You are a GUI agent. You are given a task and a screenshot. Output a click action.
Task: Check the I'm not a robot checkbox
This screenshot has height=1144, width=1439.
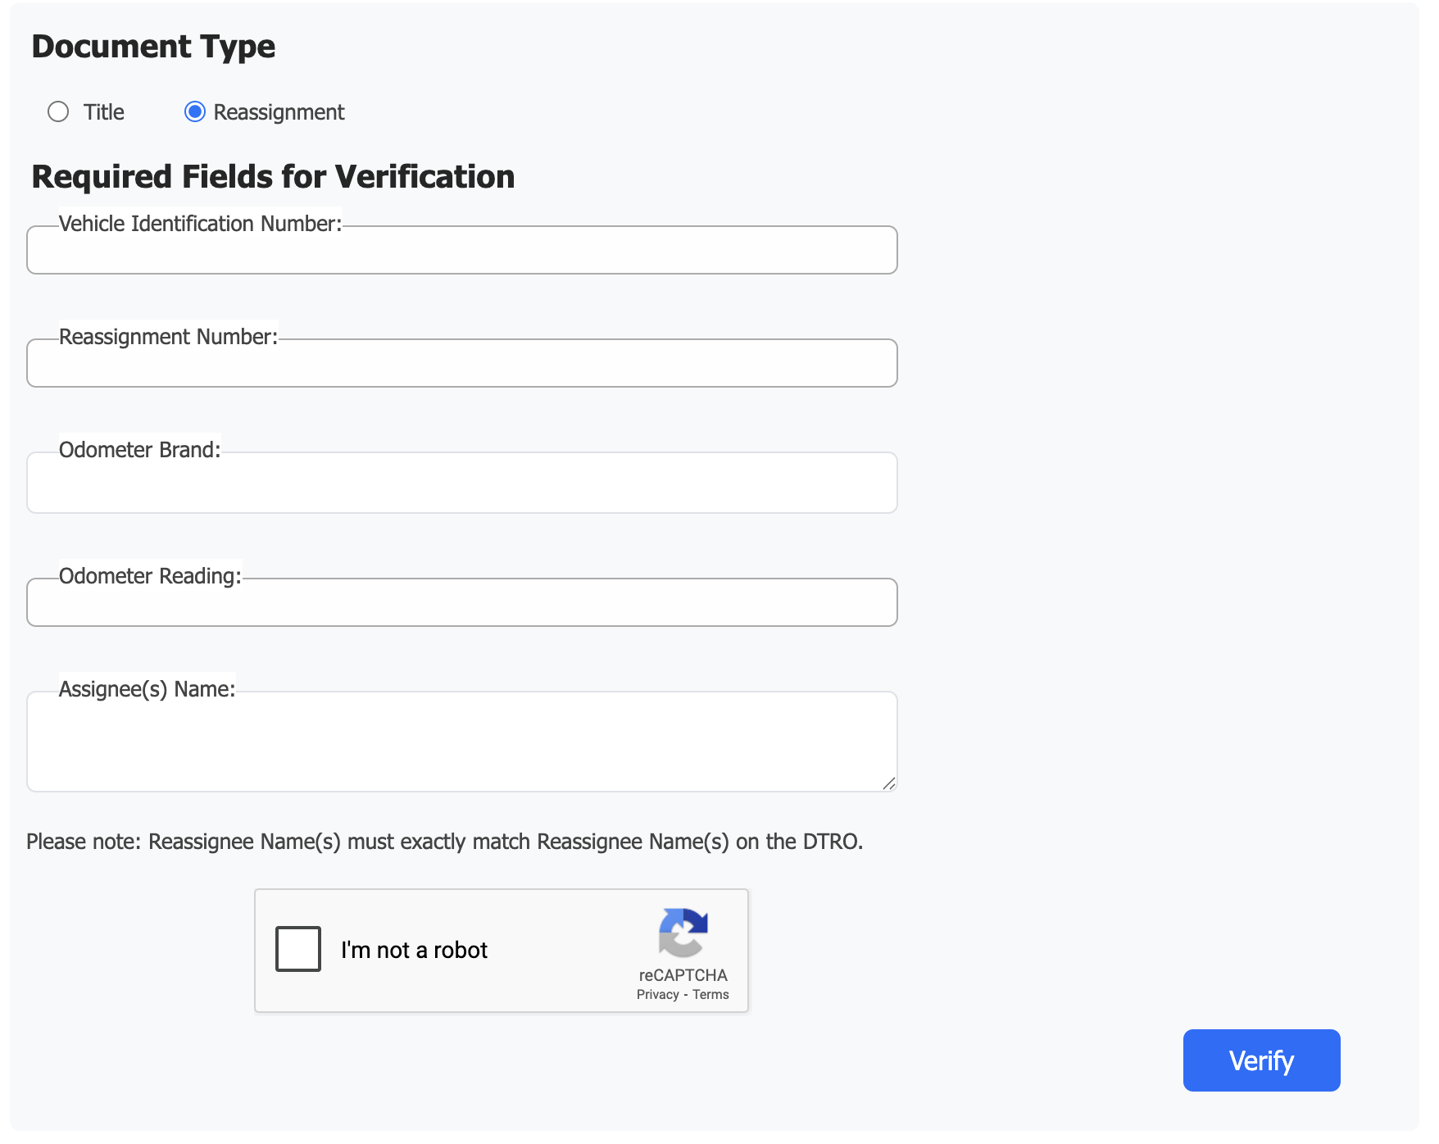point(298,949)
